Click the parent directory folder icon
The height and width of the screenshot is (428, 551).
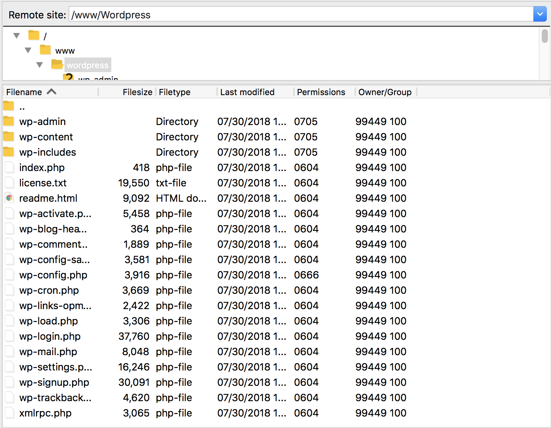pos(8,106)
